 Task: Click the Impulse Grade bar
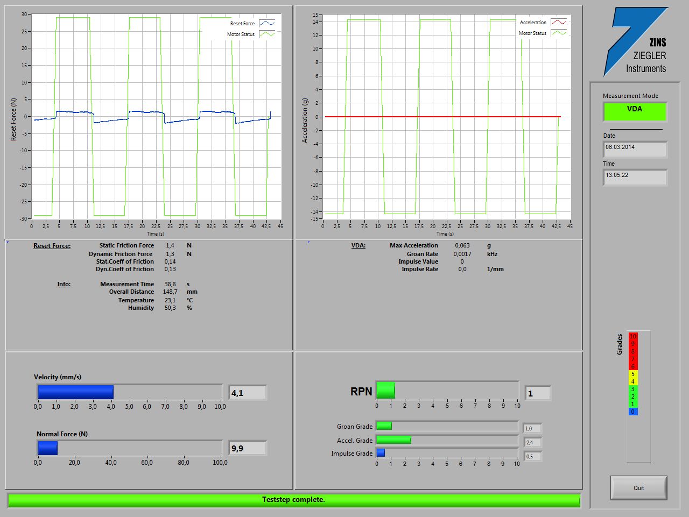tap(447, 453)
